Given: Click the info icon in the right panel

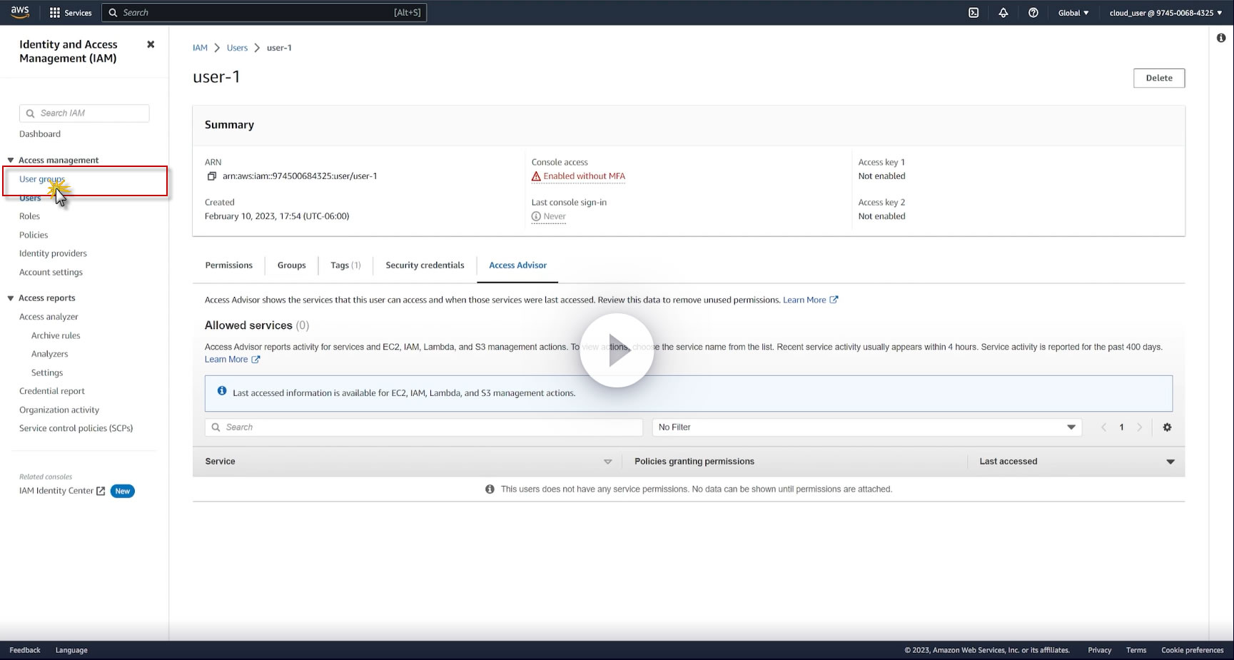Looking at the screenshot, I should click(x=1221, y=38).
